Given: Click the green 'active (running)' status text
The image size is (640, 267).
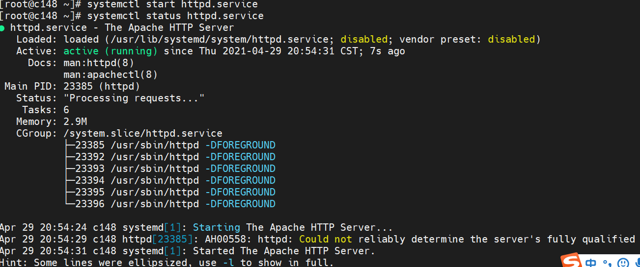Looking at the screenshot, I should (x=111, y=51).
